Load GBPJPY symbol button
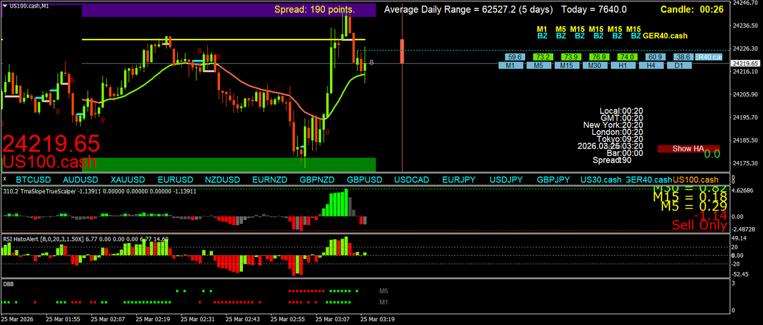This screenshot has width=763, height=325. [554, 180]
